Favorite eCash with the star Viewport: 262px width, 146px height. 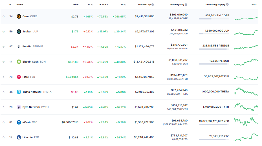3,123
